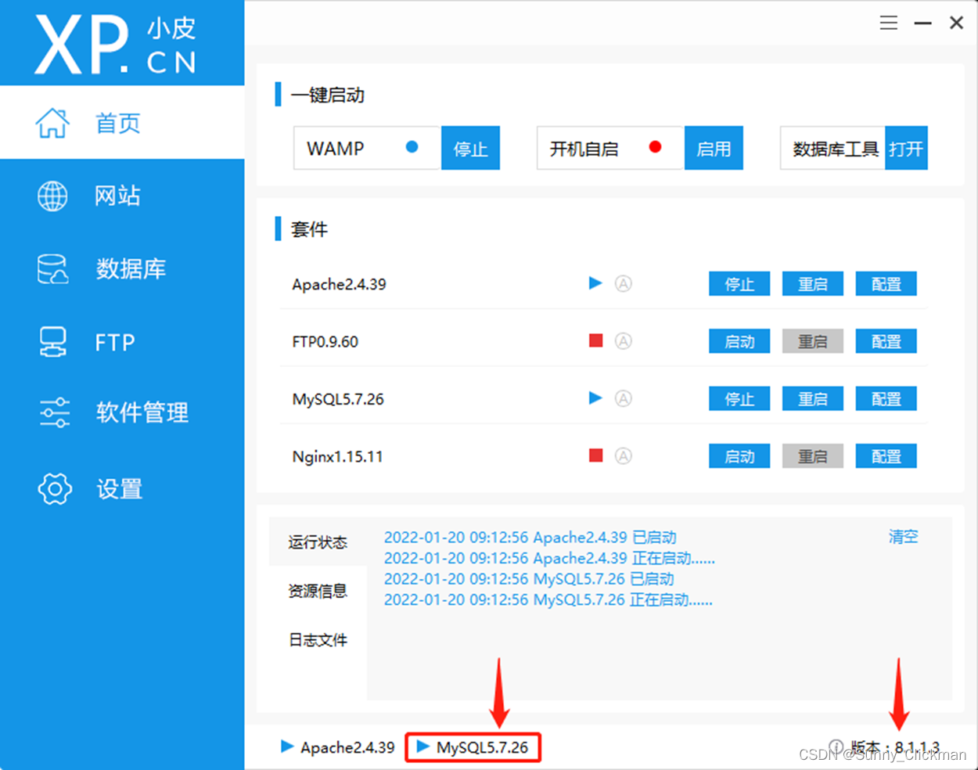Toggle autostart for MySQL5.7.26
Image resolution: width=978 pixels, height=770 pixels.
(624, 398)
